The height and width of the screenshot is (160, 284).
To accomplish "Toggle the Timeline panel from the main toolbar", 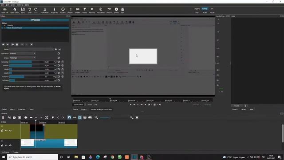I will click(x=78, y=10).
